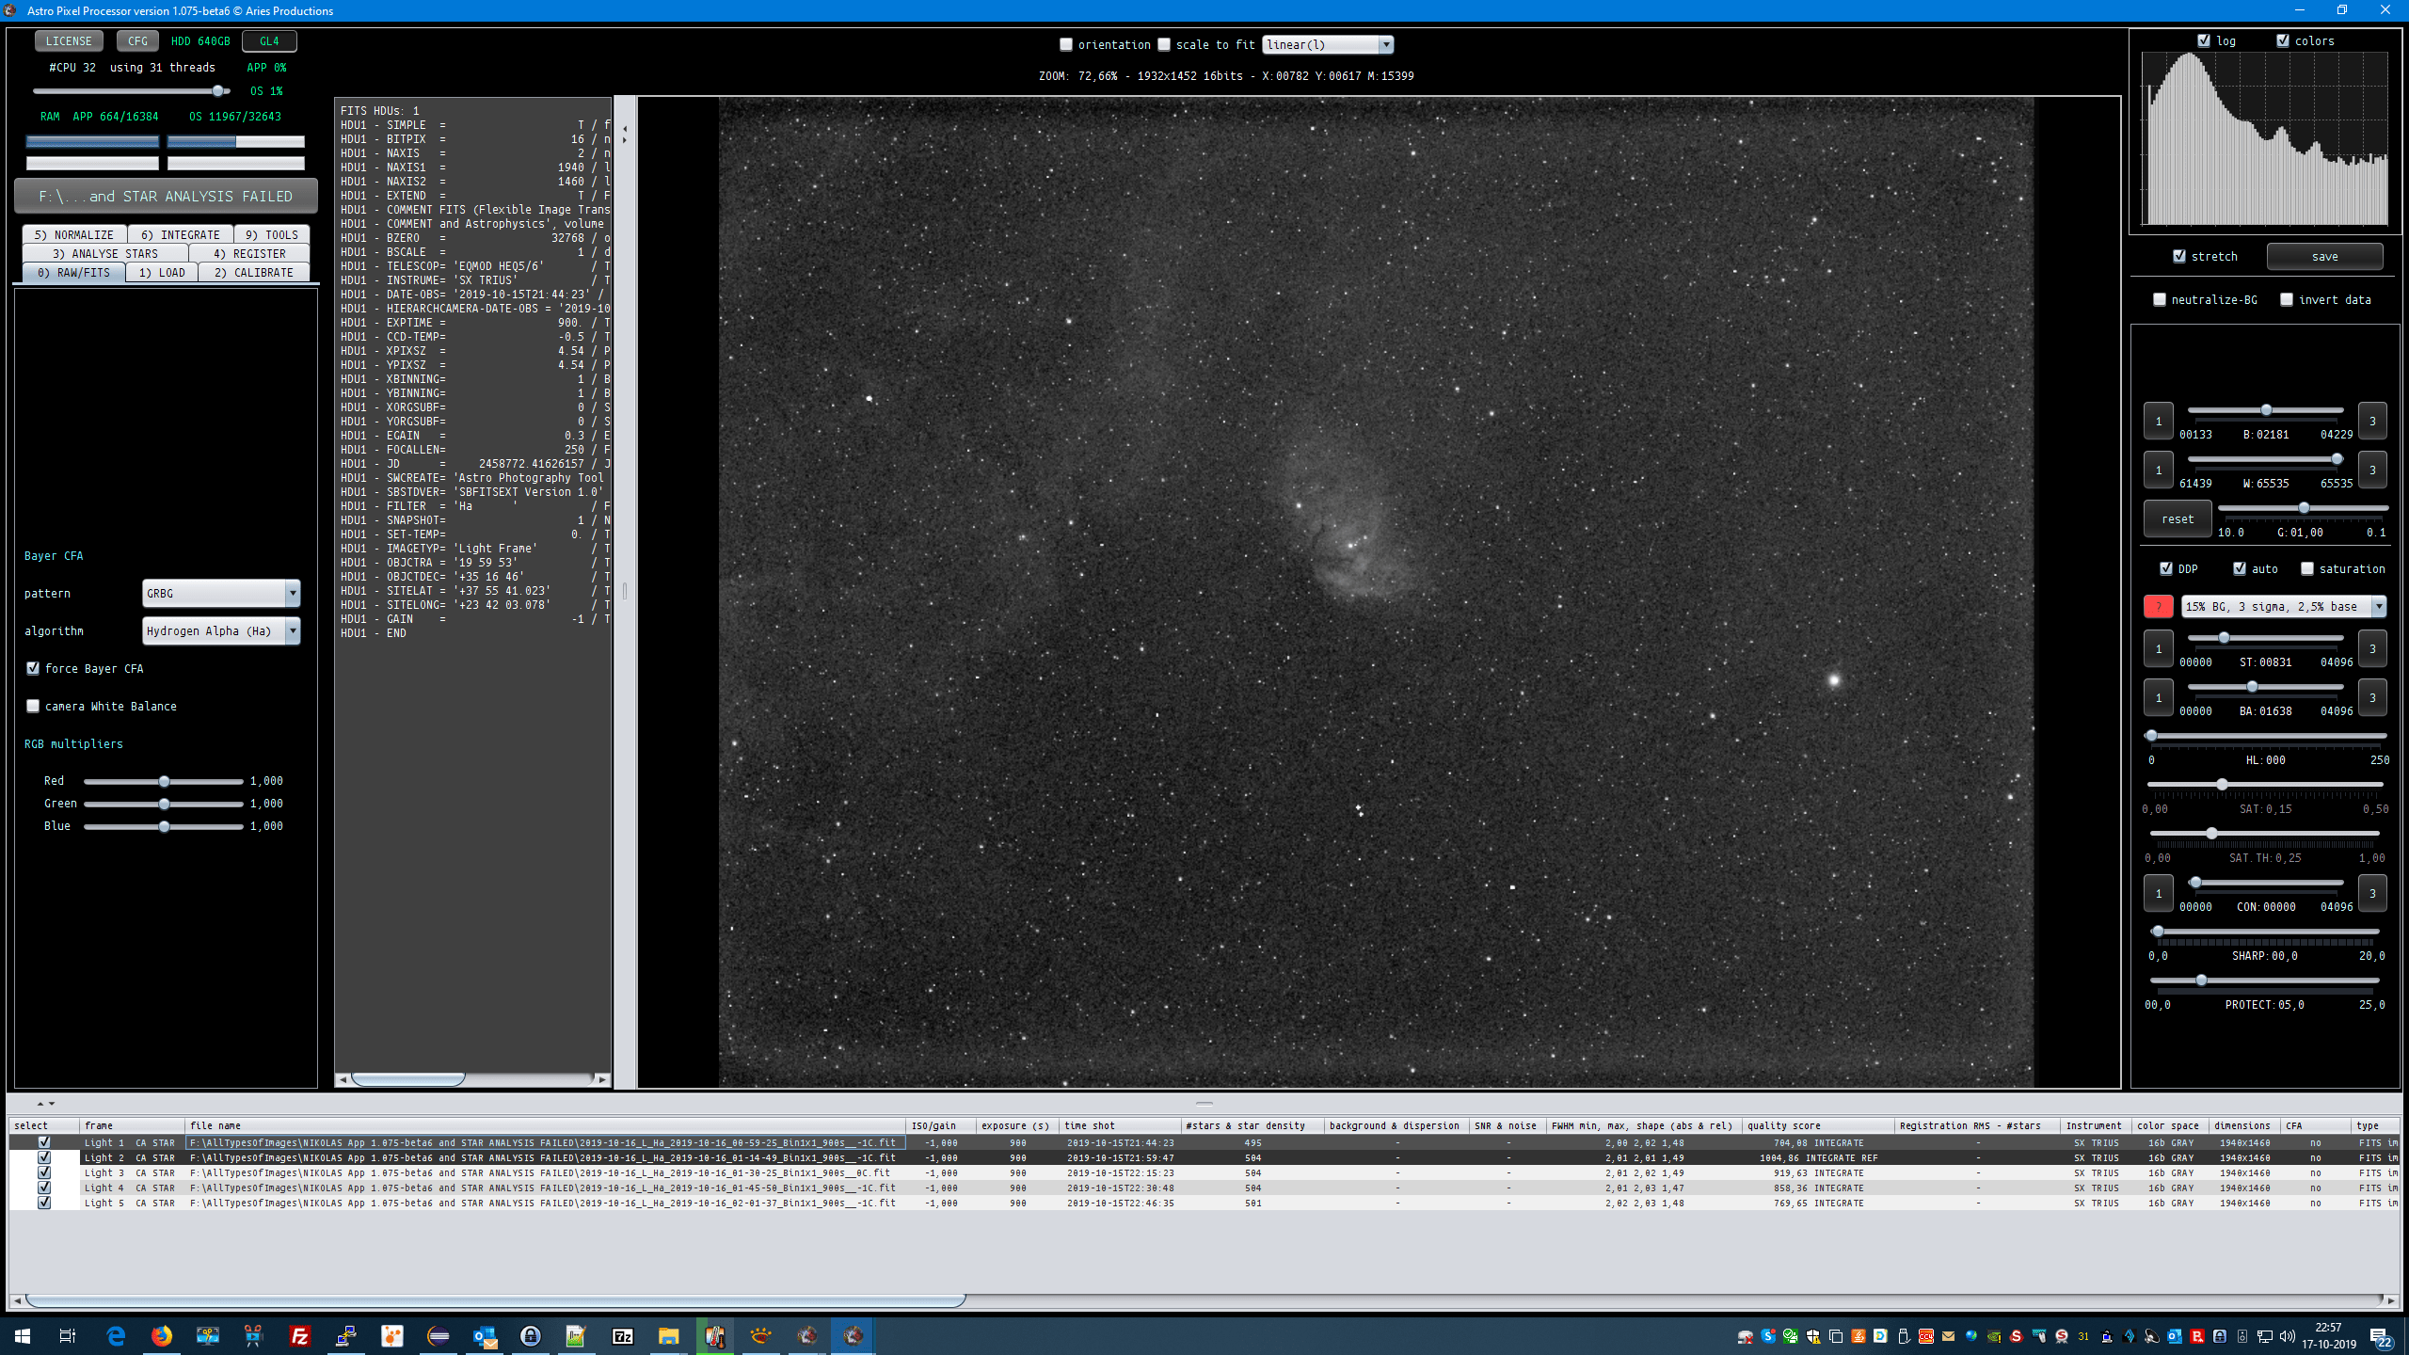Open the 2) CALIBRATE tab
Screen dimensions: 2409x1355
click(253, 273)
